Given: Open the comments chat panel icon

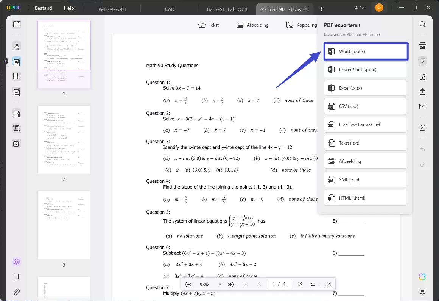Looking at the screenshot, I should [x=422, y=292].
